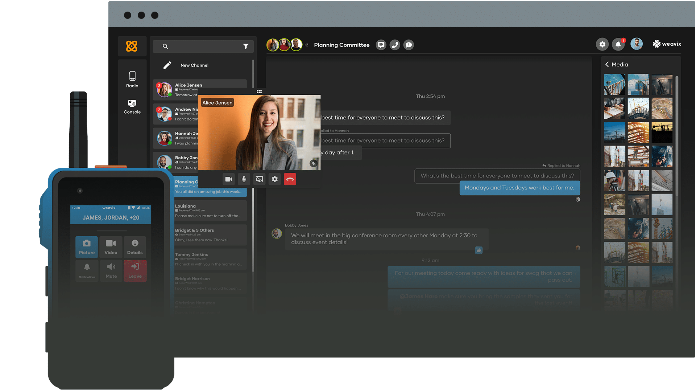Open the first construction photo thumbnail in Media
Image resolution: width=696 pixels, height=392 pixels.
tap(614, 84)
